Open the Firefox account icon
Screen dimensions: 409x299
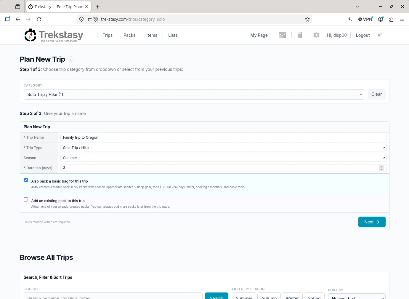pos(381,19)
